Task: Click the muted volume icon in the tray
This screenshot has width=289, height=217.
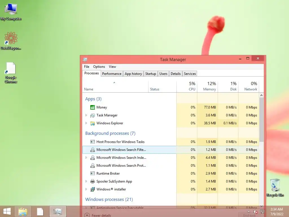Action: click(255, 212)
